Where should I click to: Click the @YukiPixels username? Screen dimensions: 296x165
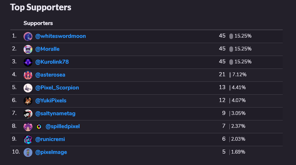[x=51, y=101]
